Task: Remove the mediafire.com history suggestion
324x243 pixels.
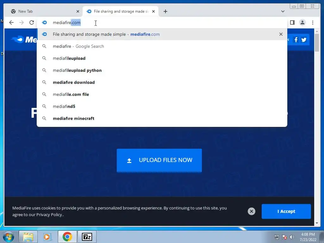Action: 281,34
